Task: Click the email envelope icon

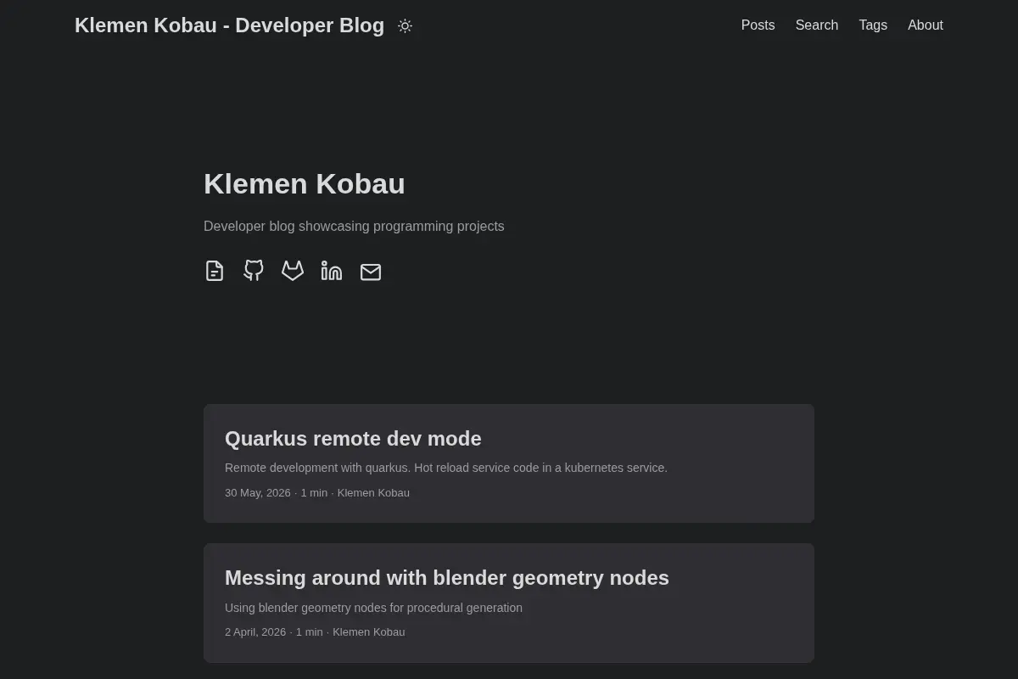Action: 371,272
